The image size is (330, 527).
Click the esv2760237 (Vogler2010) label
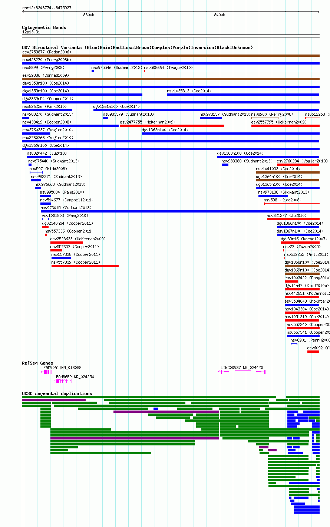47,130
